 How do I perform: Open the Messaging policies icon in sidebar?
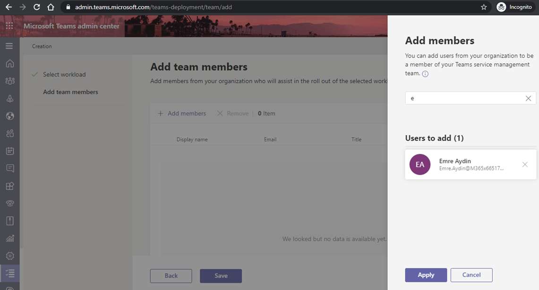tap(10, 168)
